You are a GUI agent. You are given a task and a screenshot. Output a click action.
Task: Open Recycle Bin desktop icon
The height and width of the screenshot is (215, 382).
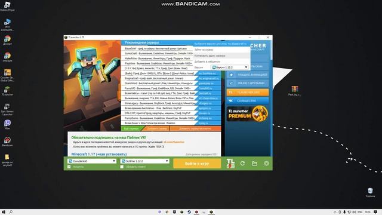pyautogui.click(x=370, y=192)
